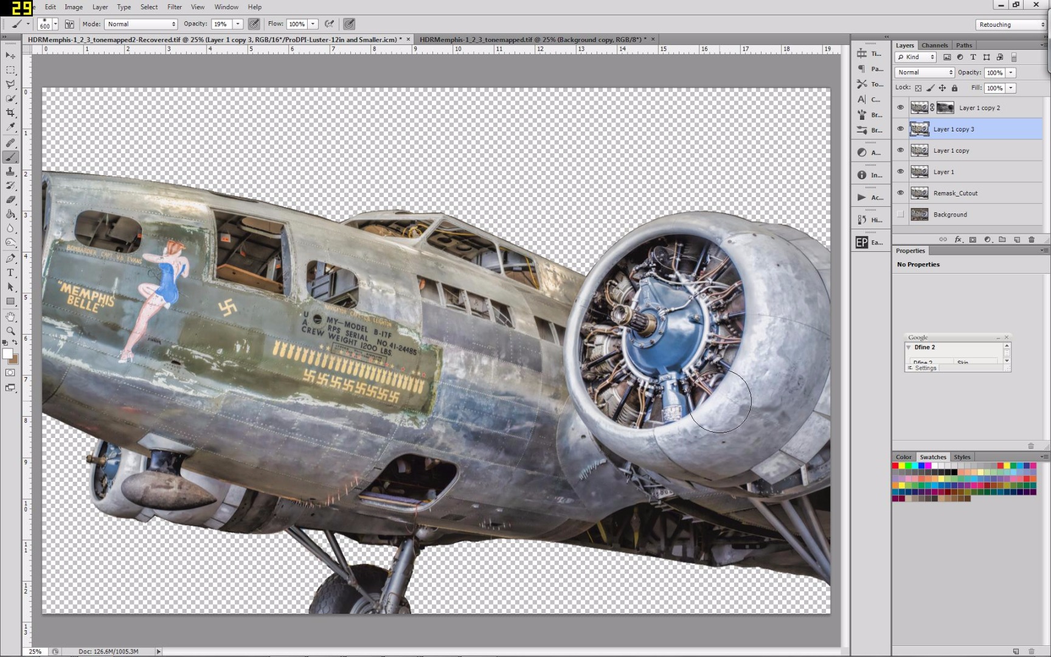
Task: Select the Spot Healing Brush tool
Action: [x=10, y=143]
